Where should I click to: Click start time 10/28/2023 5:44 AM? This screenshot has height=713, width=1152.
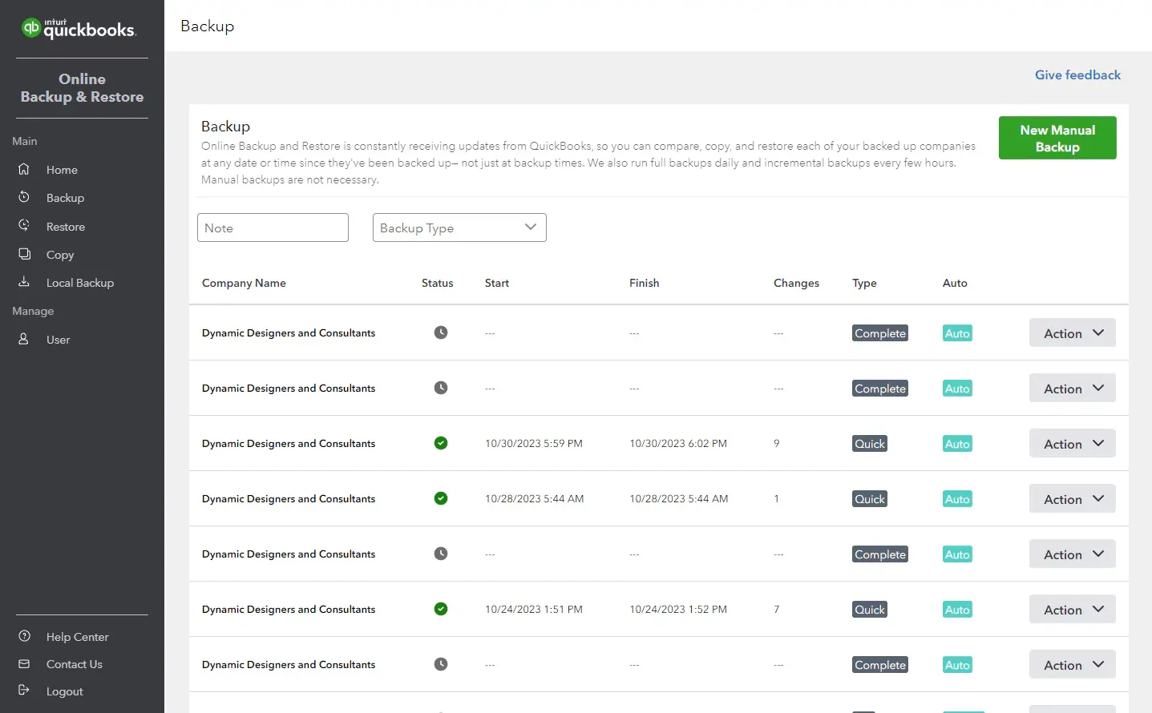coord(535,498)
